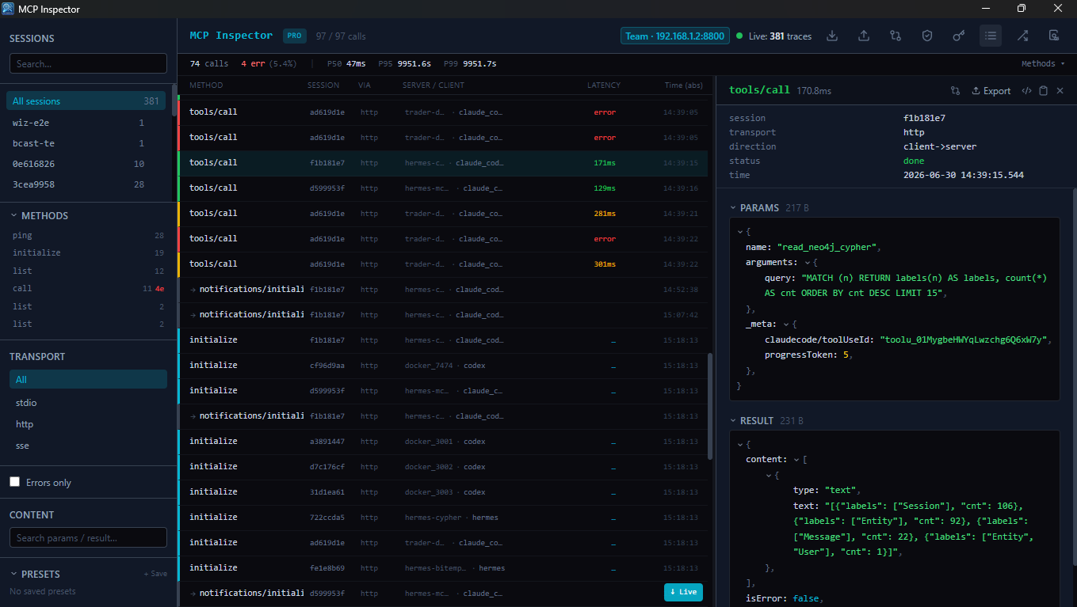Open the Methods dropdown

pos(1043,63)
